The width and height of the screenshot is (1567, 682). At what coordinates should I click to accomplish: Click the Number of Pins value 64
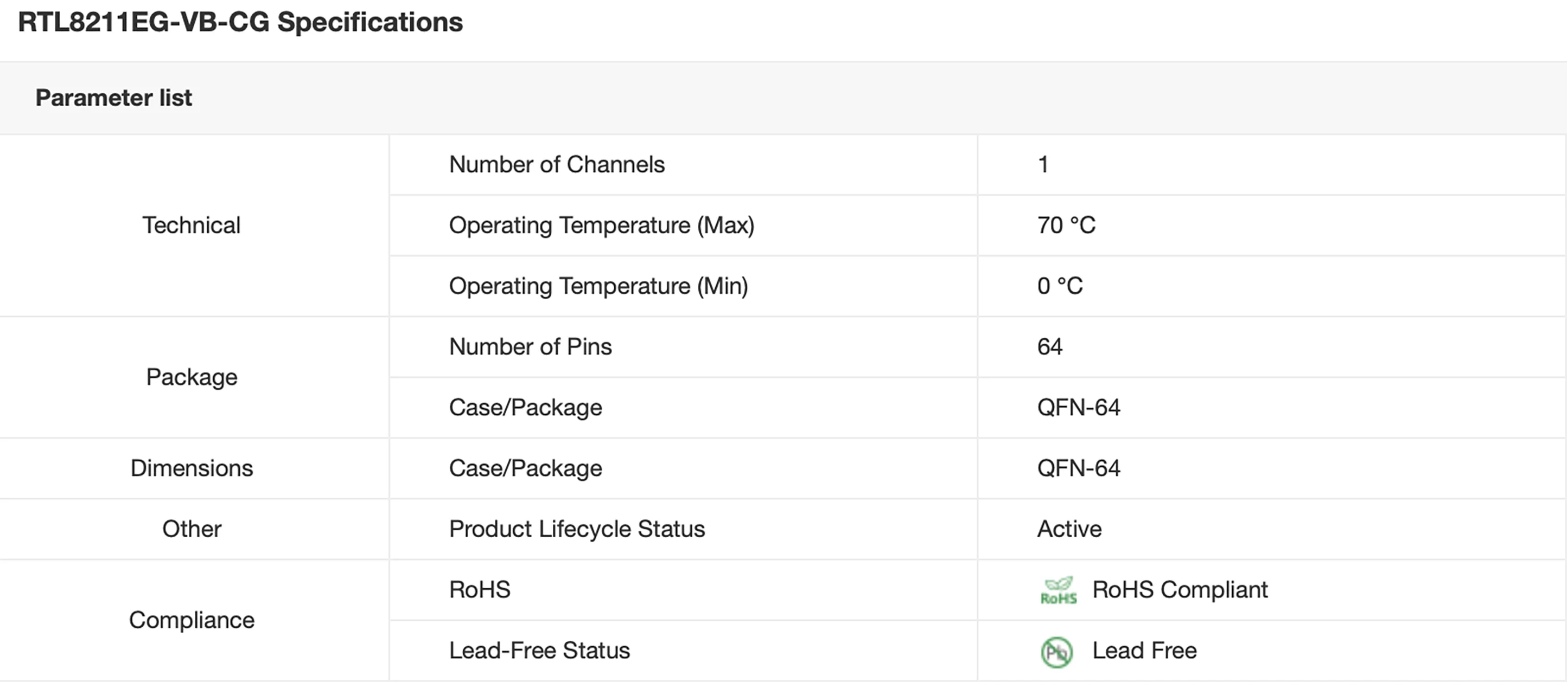point(1050,347)
